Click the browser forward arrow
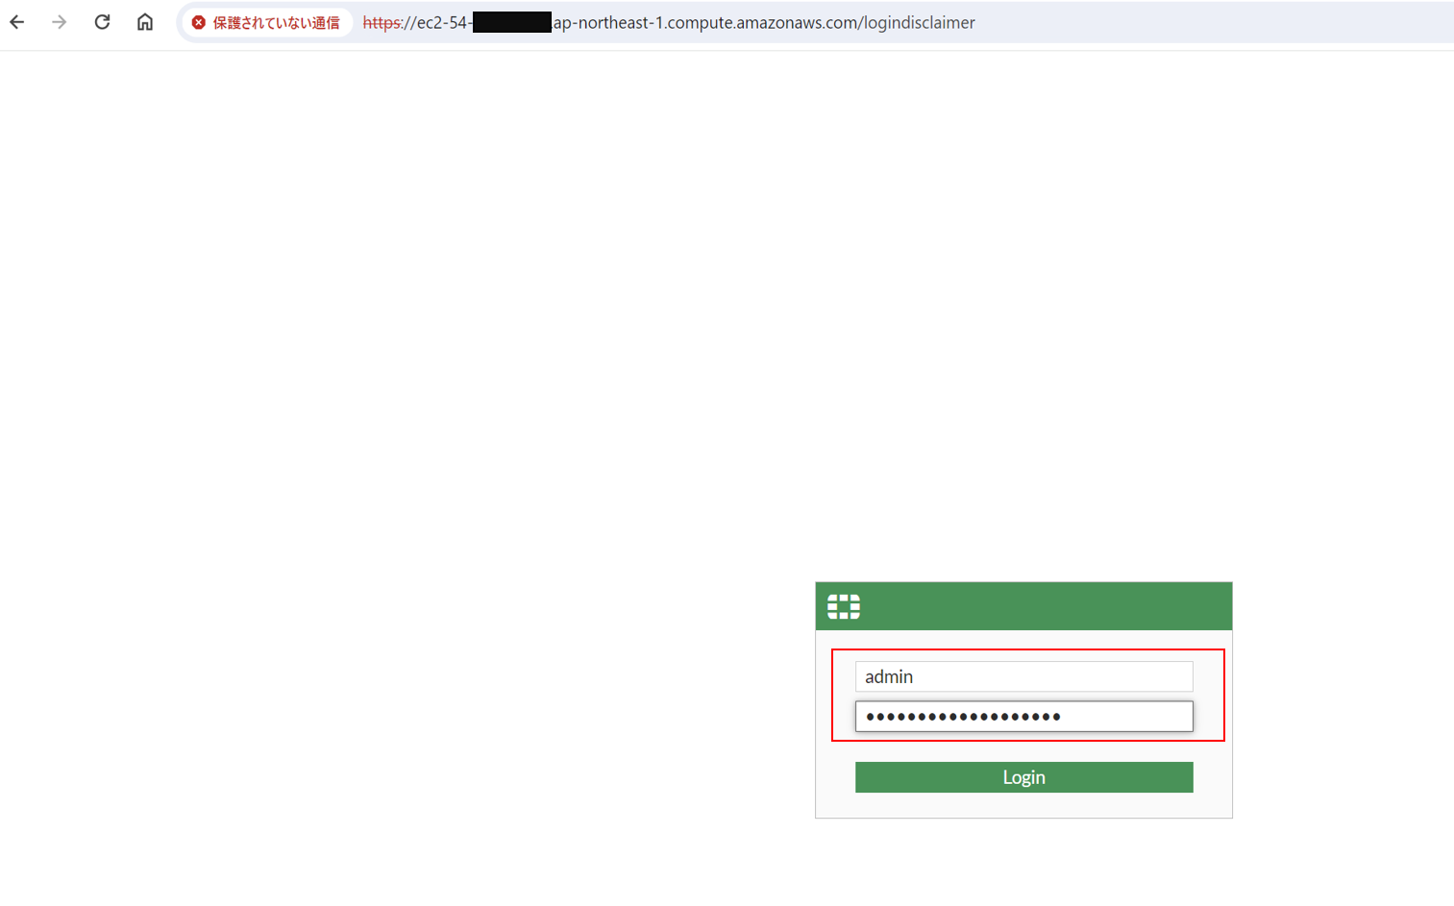 60,22
